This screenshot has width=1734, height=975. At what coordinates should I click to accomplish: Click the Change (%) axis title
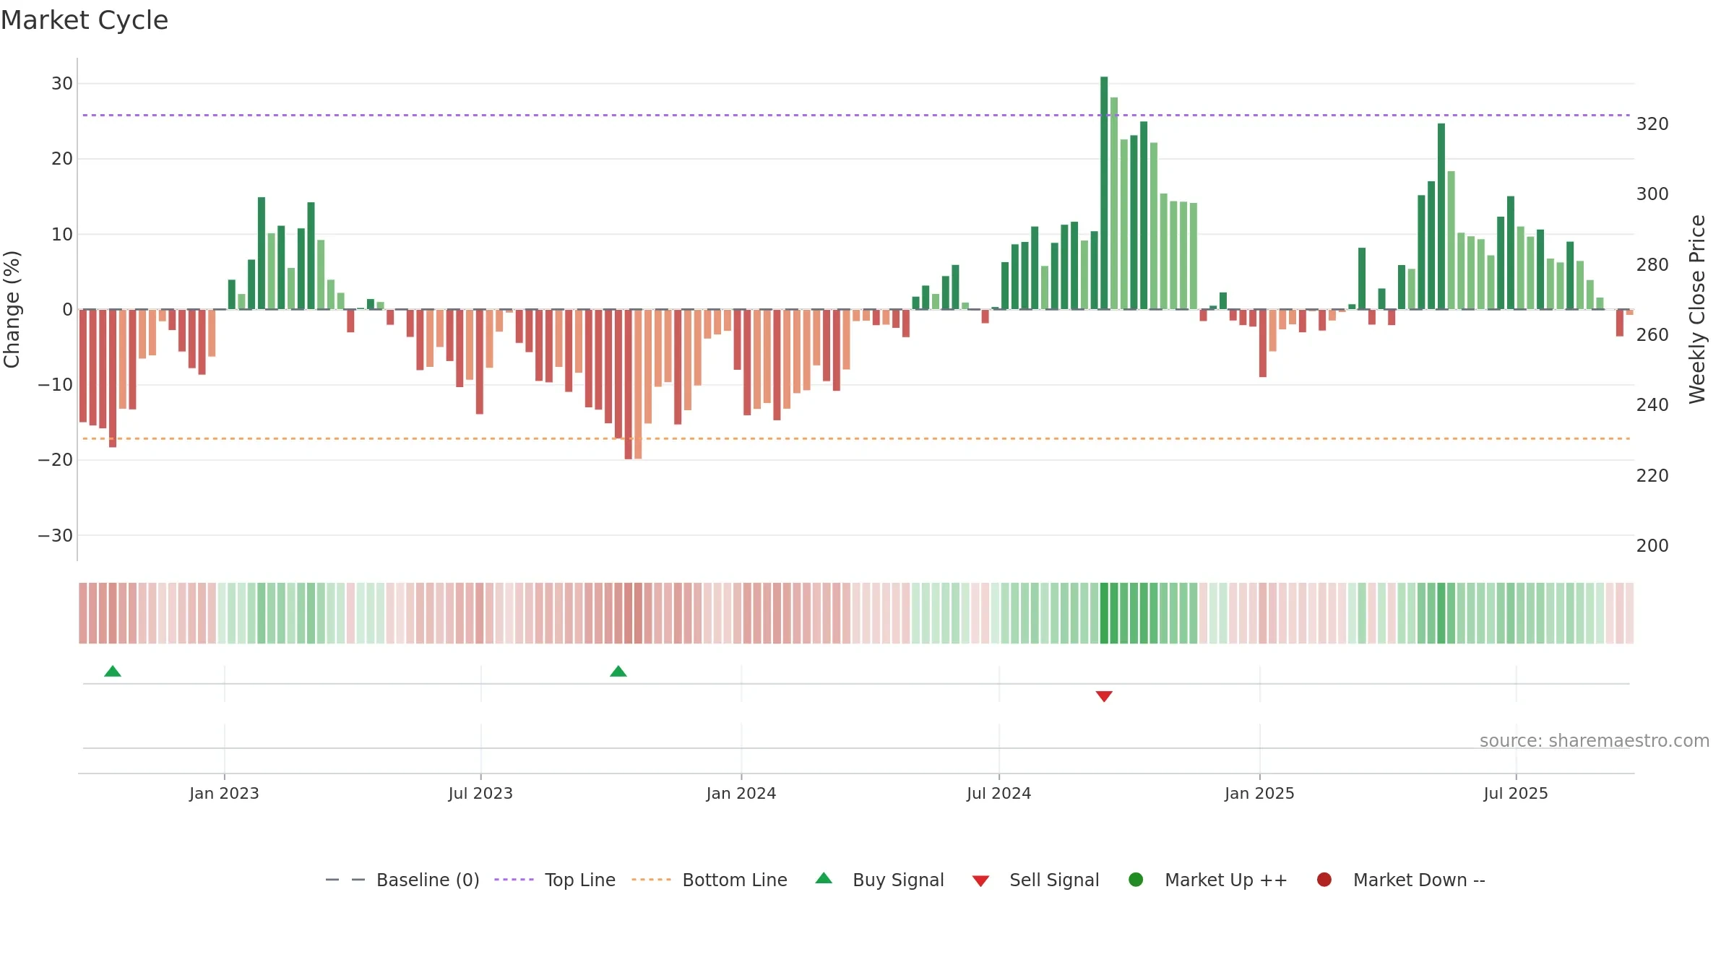click(x=12, y=309)
